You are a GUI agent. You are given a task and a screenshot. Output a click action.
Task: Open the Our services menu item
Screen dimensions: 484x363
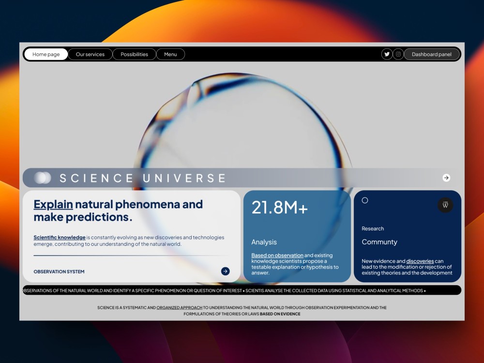point(90,54)
